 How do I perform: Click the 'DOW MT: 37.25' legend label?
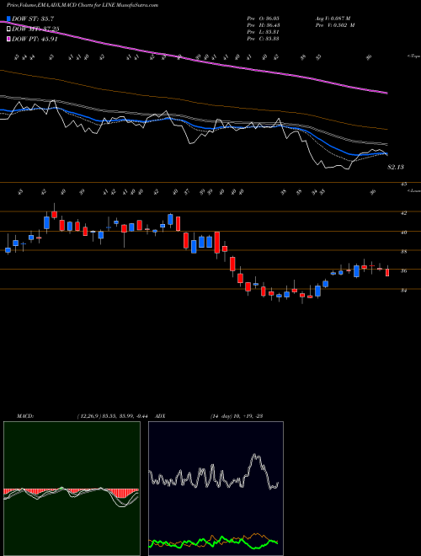pyautogui.click(x=35, y=29)
